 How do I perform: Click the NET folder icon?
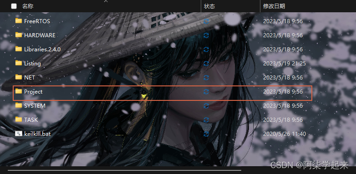[19, 77]
